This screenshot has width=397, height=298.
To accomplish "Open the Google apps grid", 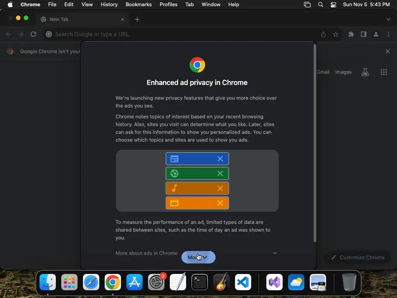I will tap(383, 72).
